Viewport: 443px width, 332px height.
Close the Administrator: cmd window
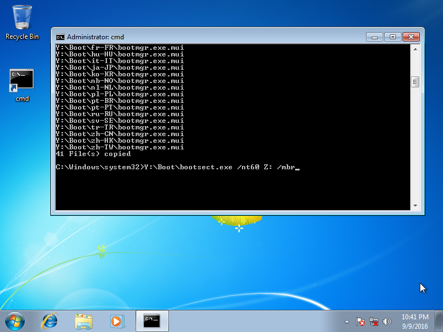coord(411,37)
